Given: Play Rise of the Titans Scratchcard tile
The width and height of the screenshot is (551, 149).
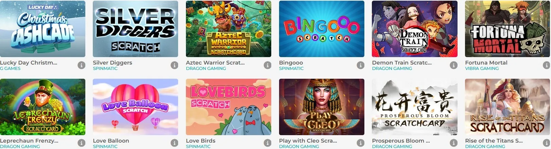Looking at the screenshot, I should click(x=507, y=107).
